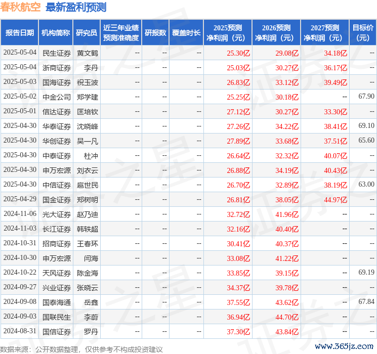
Task: Click 国泰海通 institution cell
Action: (x=57, y=302)
